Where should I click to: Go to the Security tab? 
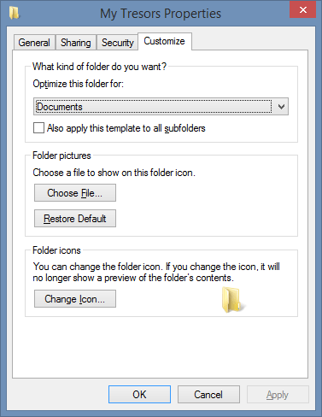117,43
